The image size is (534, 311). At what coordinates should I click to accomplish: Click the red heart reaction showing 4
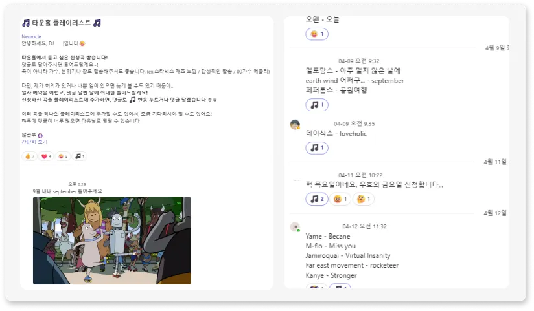[46, 156]
